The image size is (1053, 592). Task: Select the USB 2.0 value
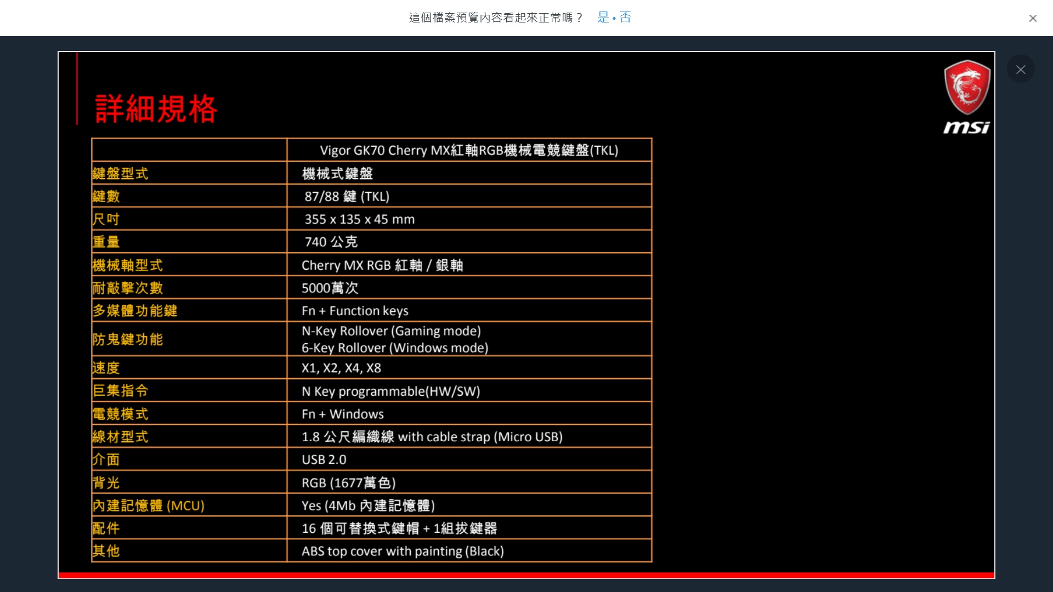[x=324, y=459]
